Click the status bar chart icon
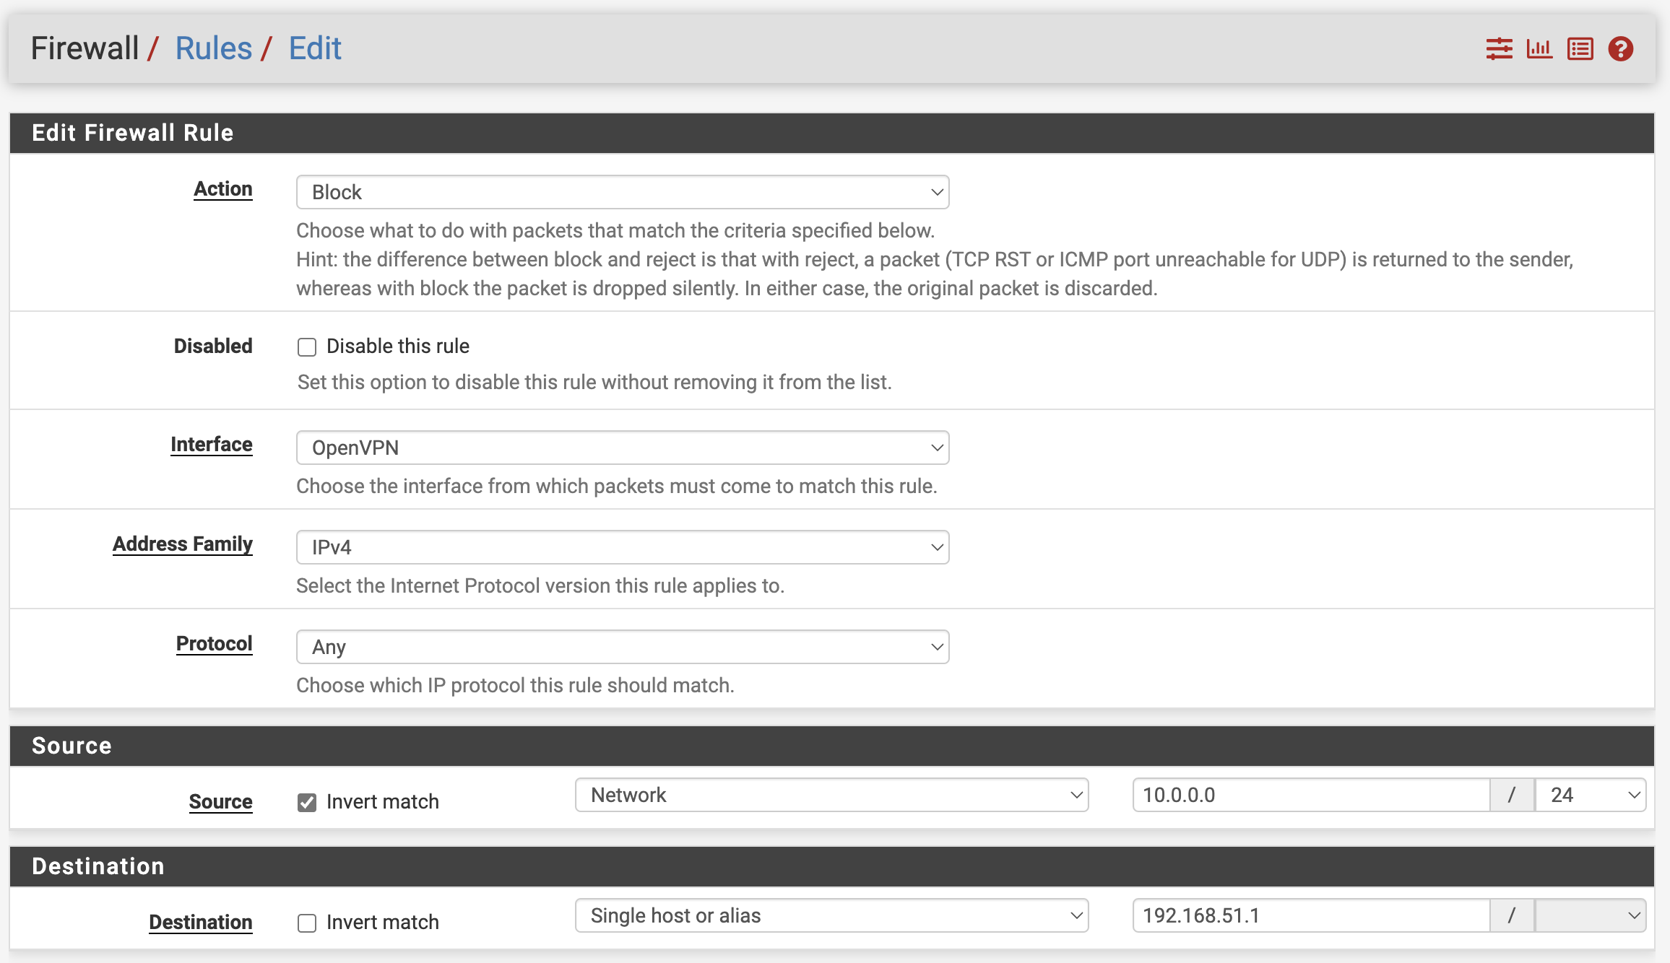The height and width of the screenshot is (963, 1670). tap(1539, 49)
